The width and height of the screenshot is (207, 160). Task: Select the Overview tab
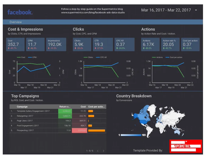click(x=16, y=22)
